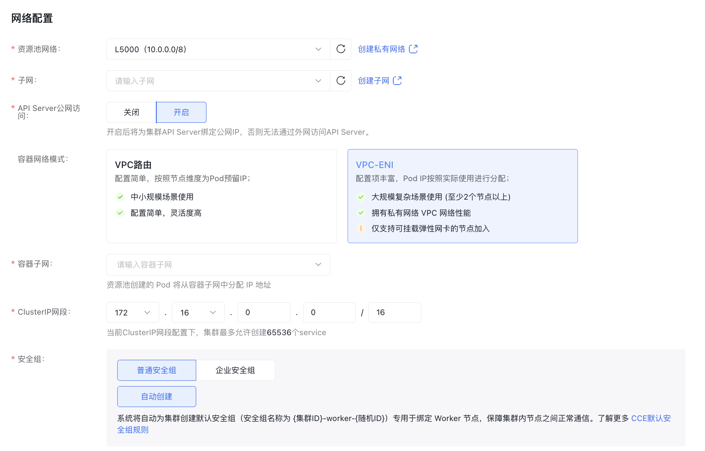Click green check icon beside 中小规模场景使用

pos(120,197)
